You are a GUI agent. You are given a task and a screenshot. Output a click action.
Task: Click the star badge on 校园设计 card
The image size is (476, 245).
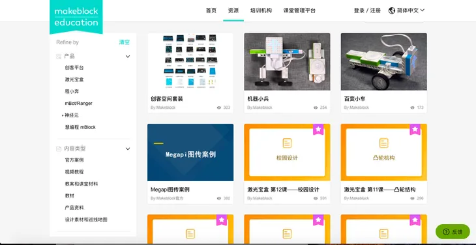pos(318,129)
